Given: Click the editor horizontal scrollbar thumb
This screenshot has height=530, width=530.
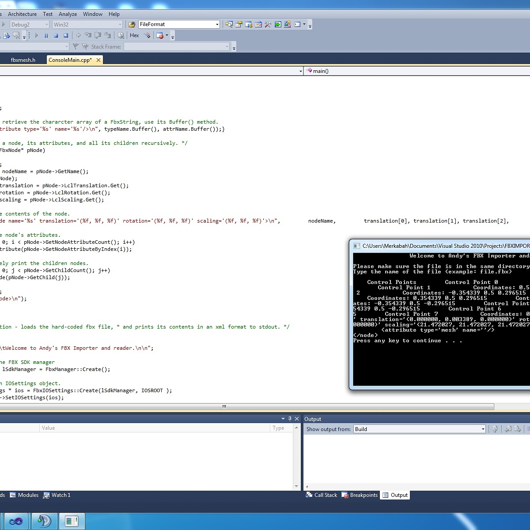Looking at the screenshot, I should click(x=247, y=406).
